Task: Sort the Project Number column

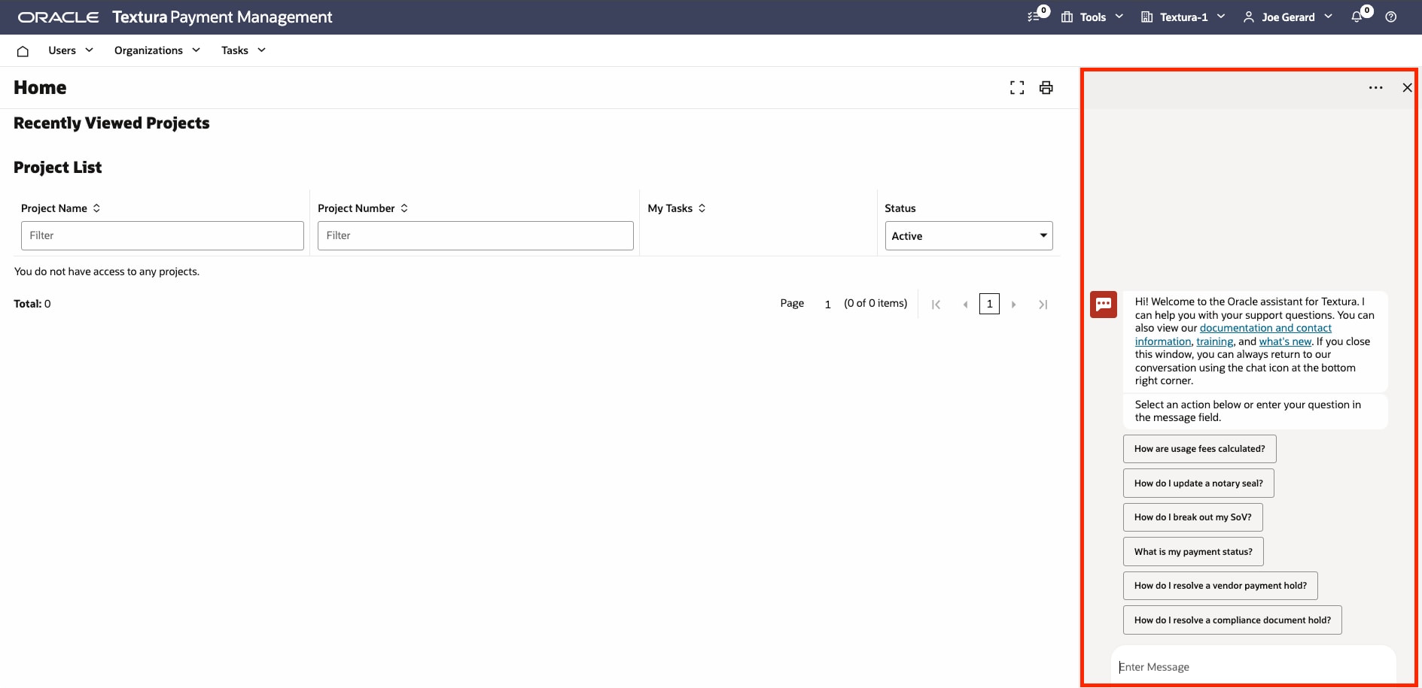Action: point(404,208)
